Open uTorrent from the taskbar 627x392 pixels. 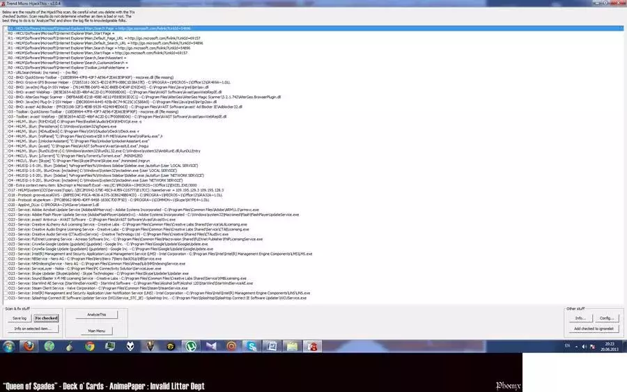pos(191,346)
